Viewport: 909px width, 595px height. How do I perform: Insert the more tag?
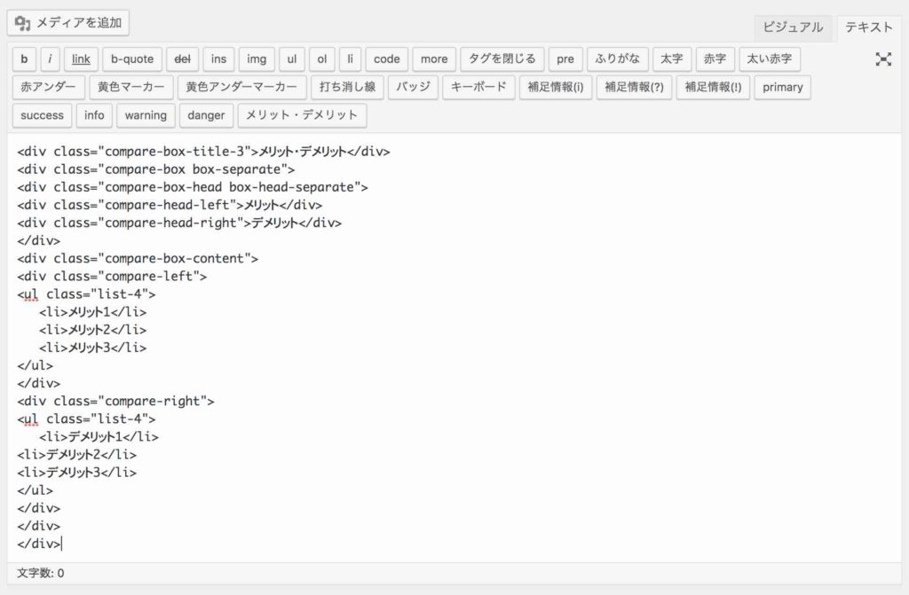433,59
